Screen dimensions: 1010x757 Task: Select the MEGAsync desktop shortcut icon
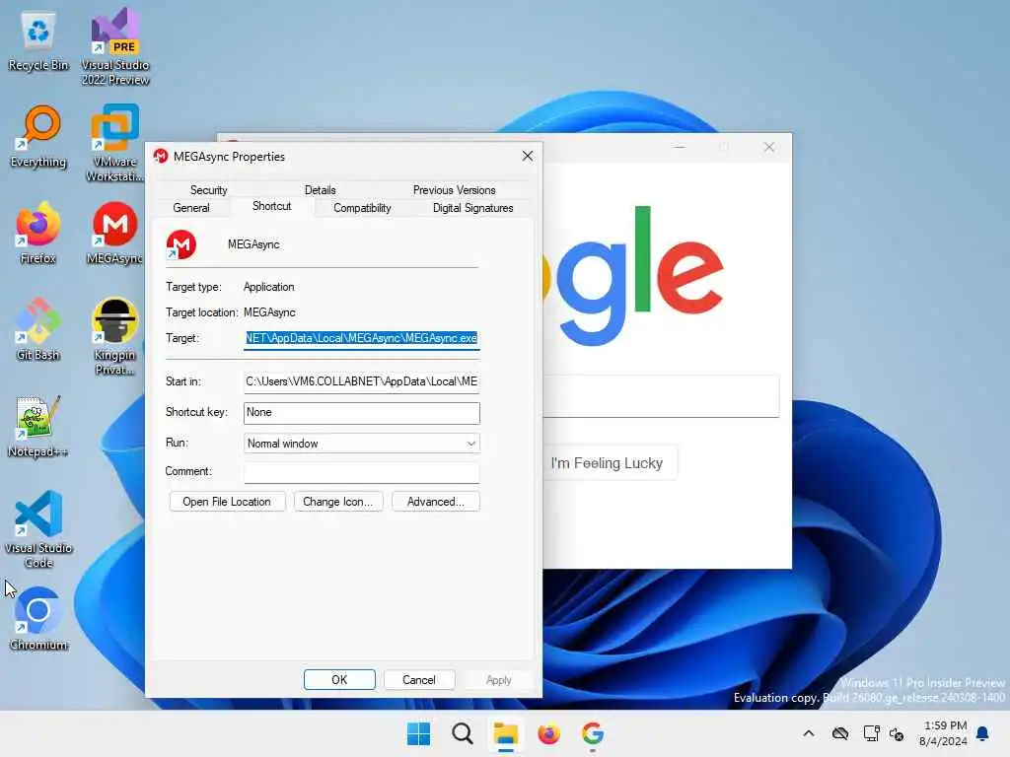(115, 233)
